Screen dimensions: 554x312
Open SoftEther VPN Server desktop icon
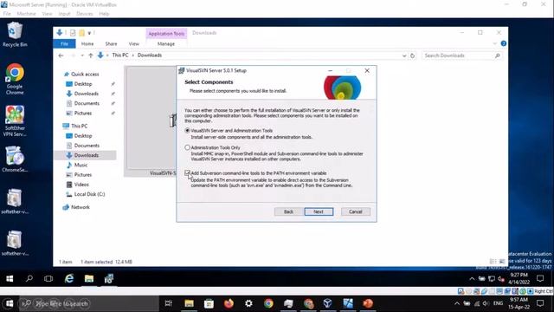click(15, 121)
